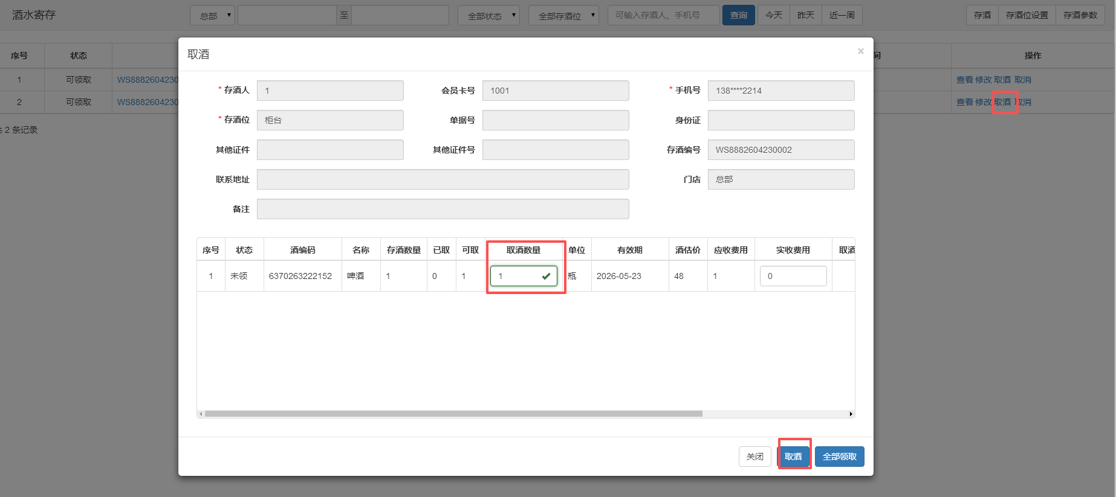
Task: Click the 会员卡号 field showing 1001
Action: 556,91
